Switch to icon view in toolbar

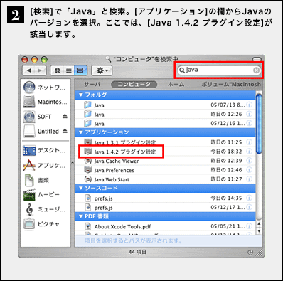click(x=58, y=70)
